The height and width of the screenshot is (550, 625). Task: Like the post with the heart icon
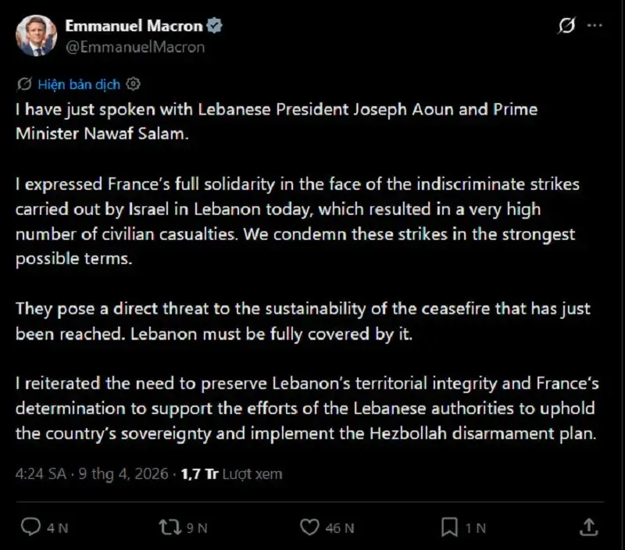[310, 527]
